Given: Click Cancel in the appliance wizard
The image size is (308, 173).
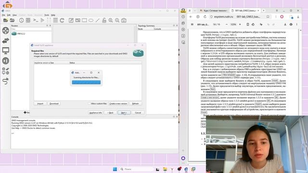Looking at the screenshot, I should (138, 113).
